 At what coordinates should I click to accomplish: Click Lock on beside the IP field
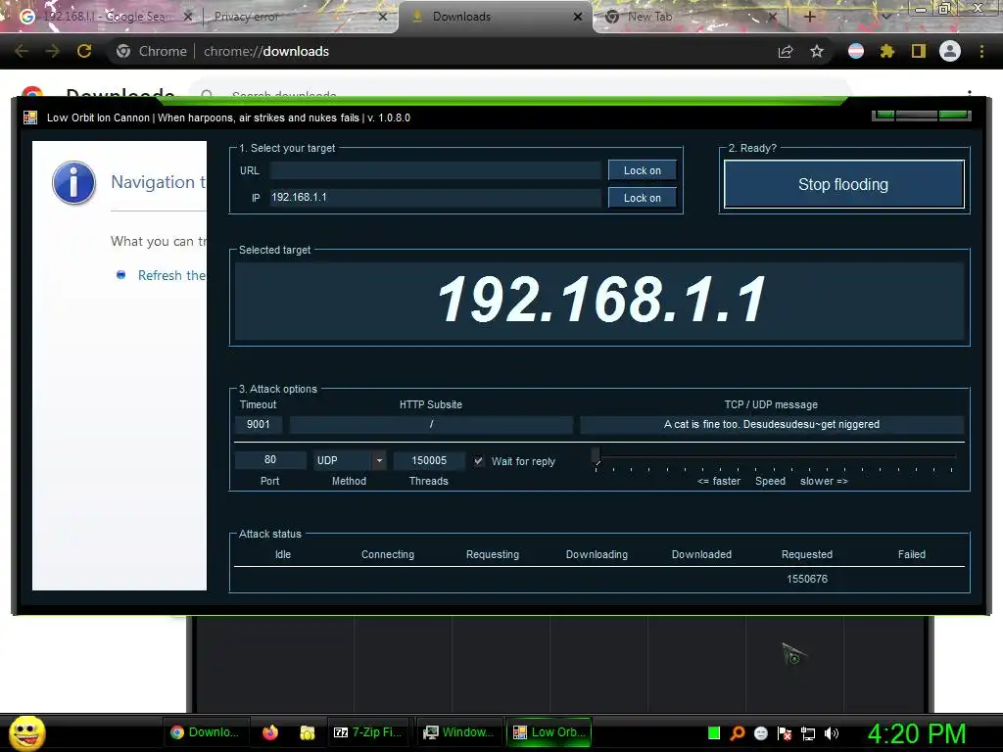coord(643,198)
